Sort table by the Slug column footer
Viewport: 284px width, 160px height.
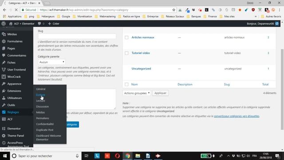pyautogui.click(x=227, y=84)
